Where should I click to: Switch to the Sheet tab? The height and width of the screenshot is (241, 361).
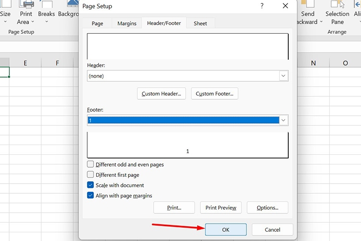coord(200,23)
